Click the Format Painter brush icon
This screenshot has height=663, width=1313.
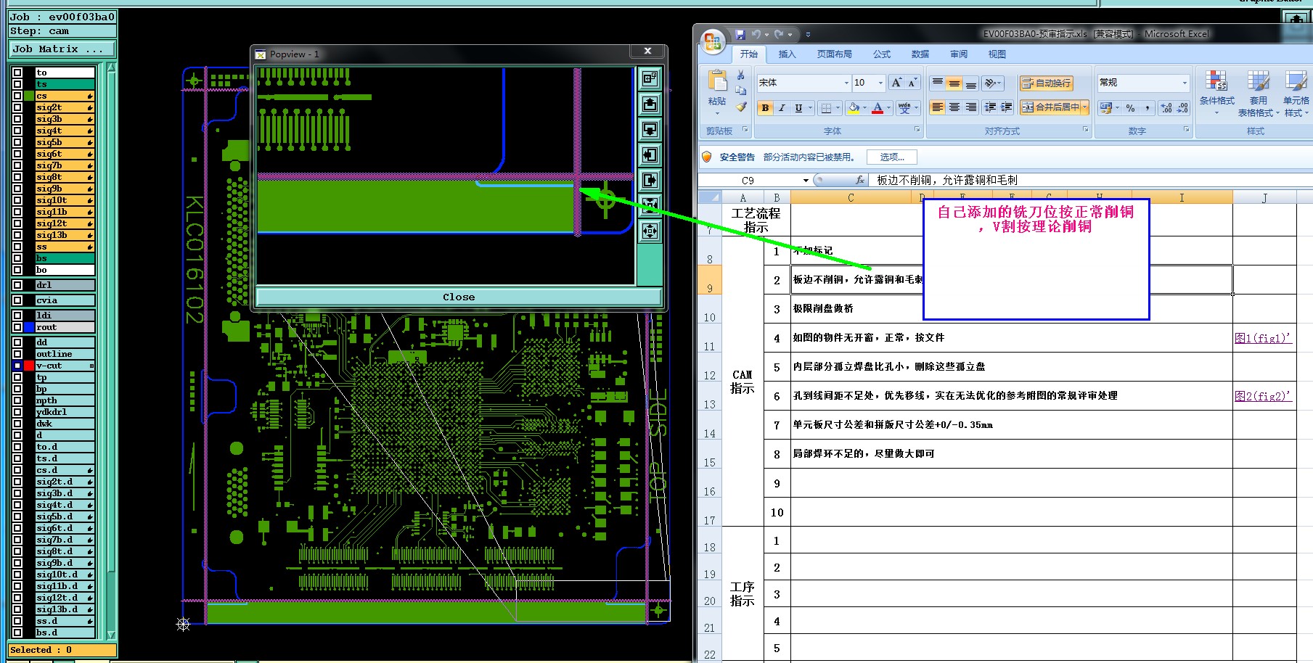(x=740, y=107)
